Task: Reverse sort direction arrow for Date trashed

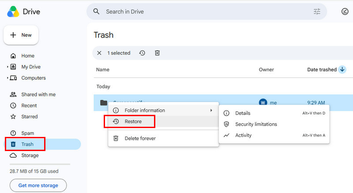Action: click(342, 69)
